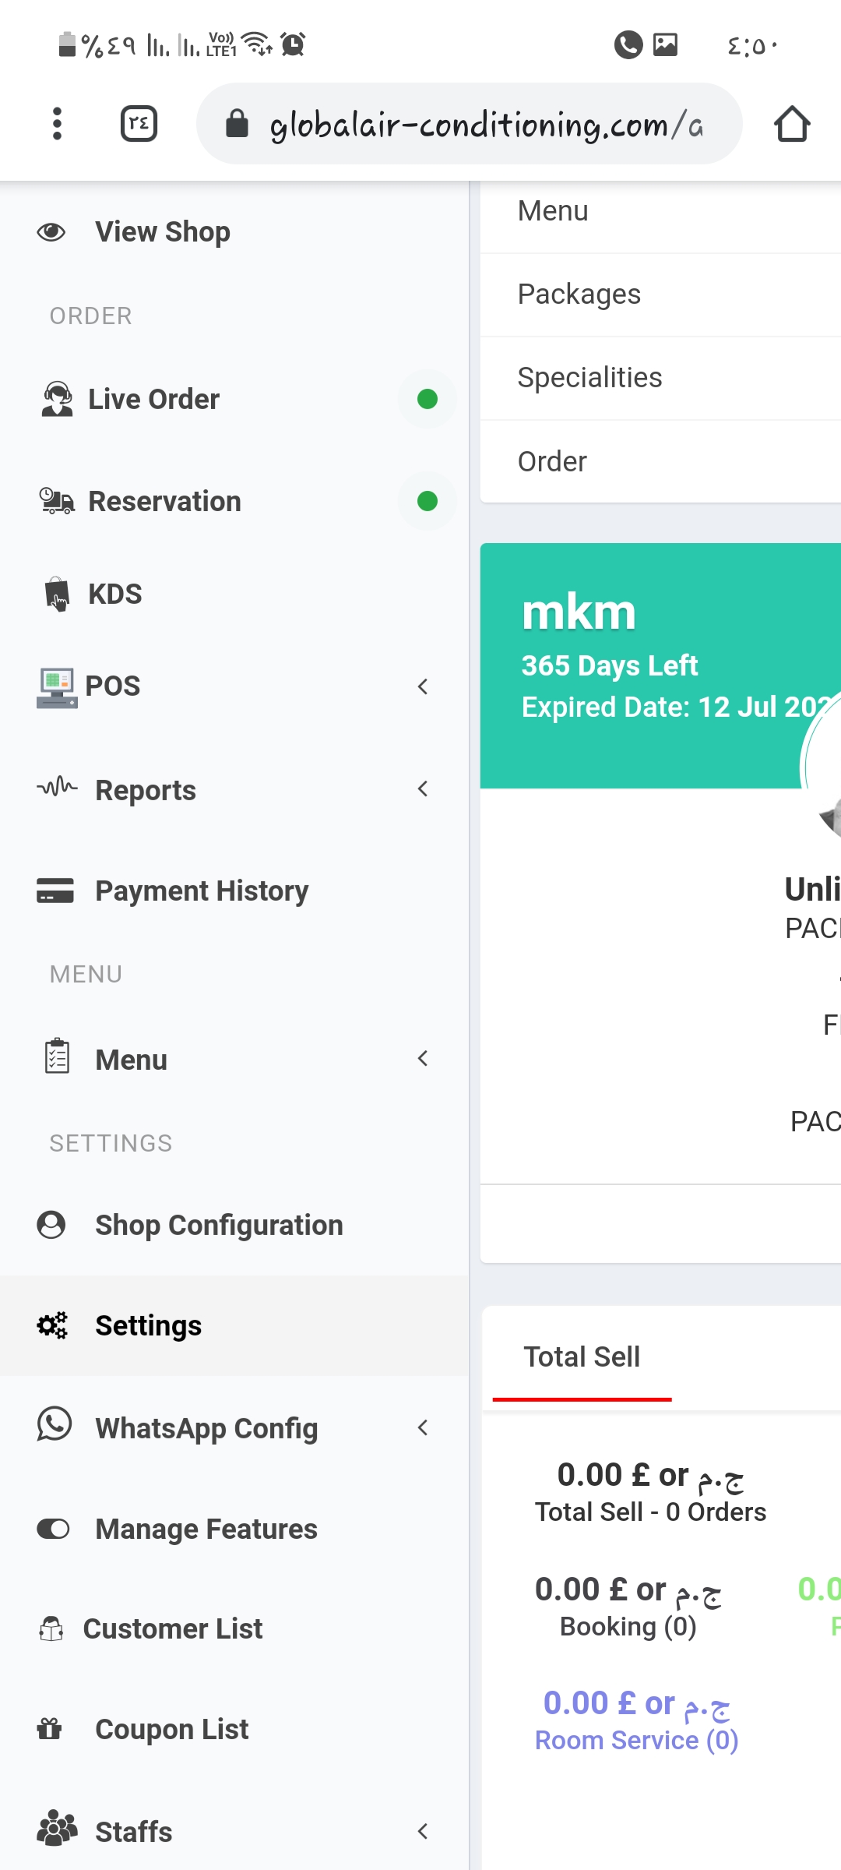Expand WhatsApp Config submenu chevron
The height and width of the screenshot is (1870, 841).
(x=423, y=1427)
